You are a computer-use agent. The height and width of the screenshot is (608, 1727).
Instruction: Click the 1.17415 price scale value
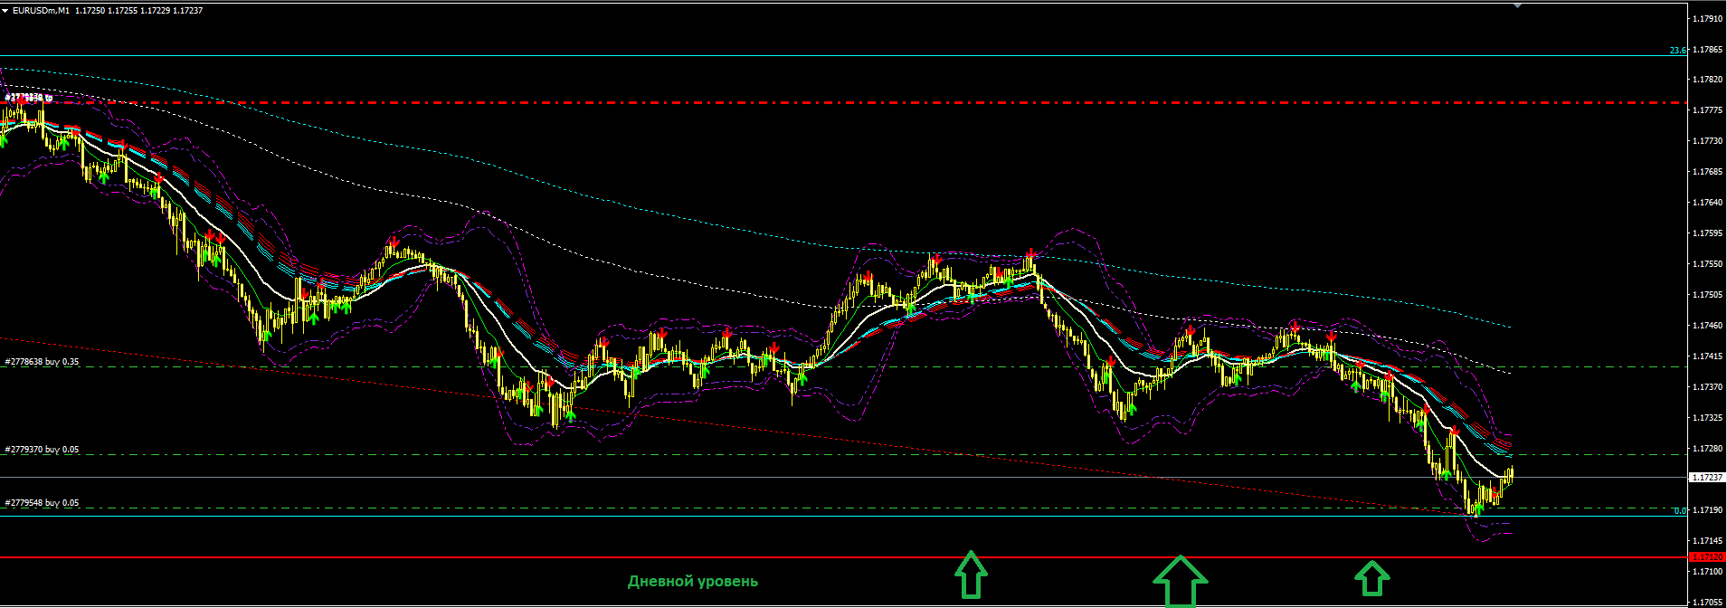pyautogui.click(x=1707, y=356)
